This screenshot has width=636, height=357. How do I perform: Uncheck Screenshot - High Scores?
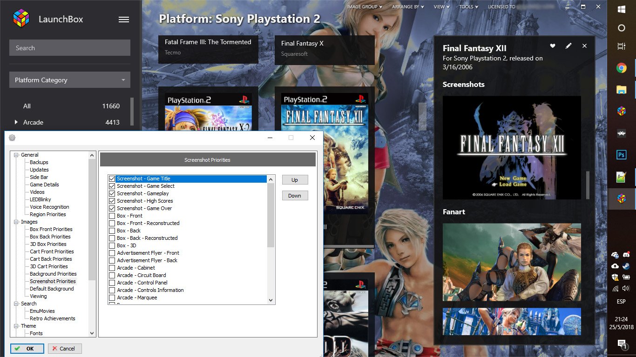coord(112,201)
